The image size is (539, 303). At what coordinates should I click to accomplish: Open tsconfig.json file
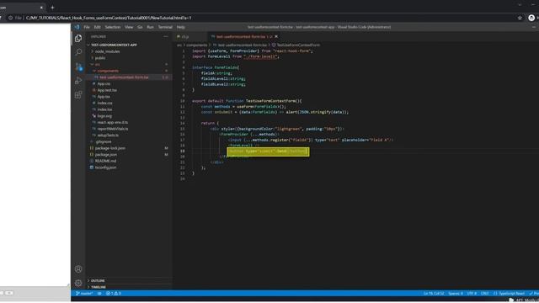105,167
